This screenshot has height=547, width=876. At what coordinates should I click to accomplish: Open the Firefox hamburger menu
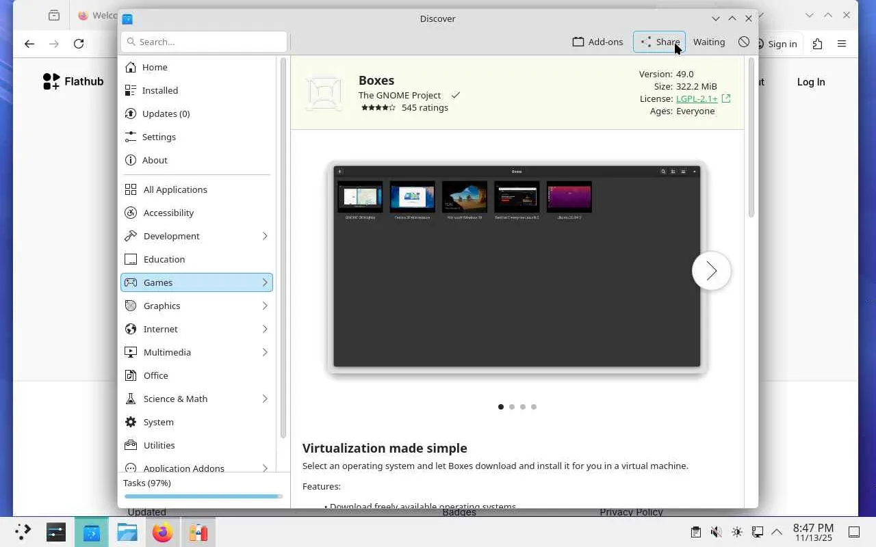[x=842, y=44]
